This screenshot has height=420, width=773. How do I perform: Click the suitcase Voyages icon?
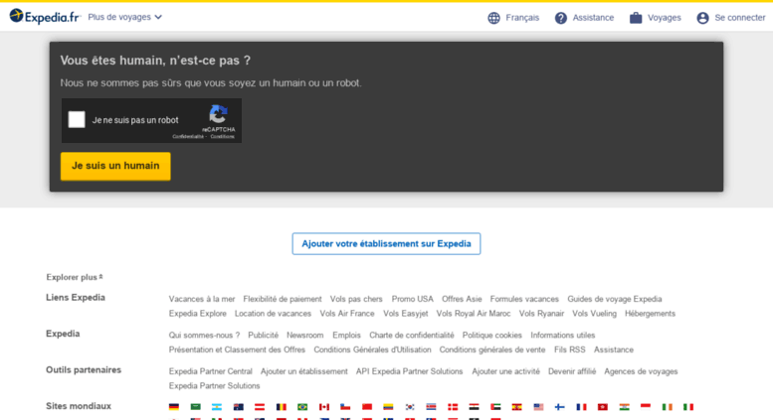tap(636, 18)
